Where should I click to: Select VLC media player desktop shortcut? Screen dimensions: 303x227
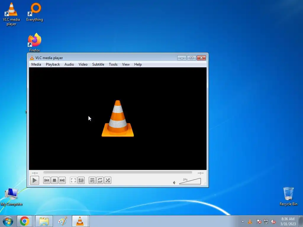point(11,14)
